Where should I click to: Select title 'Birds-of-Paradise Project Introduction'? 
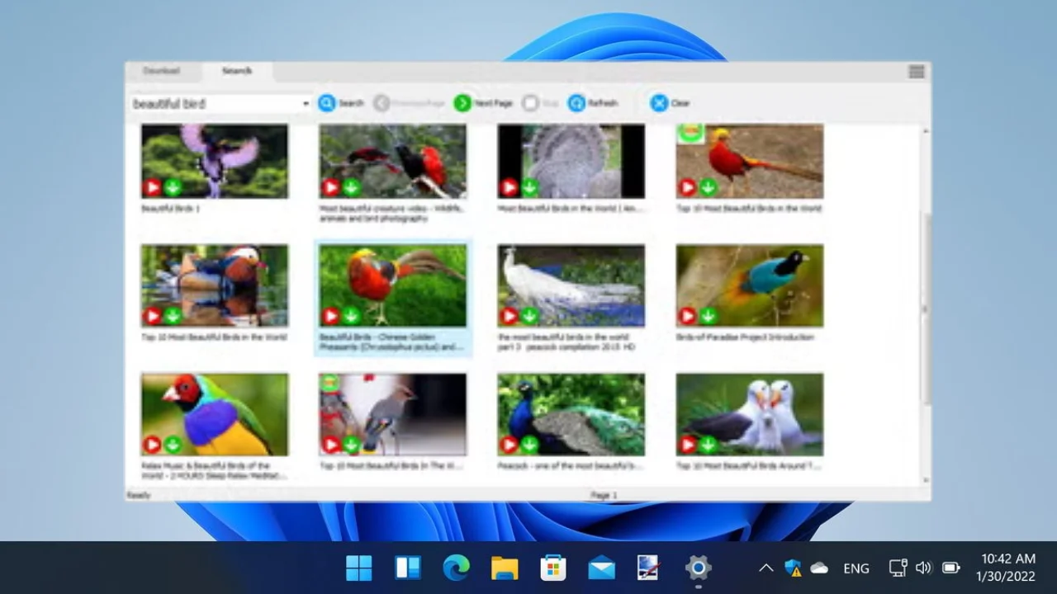coord(746,337)
